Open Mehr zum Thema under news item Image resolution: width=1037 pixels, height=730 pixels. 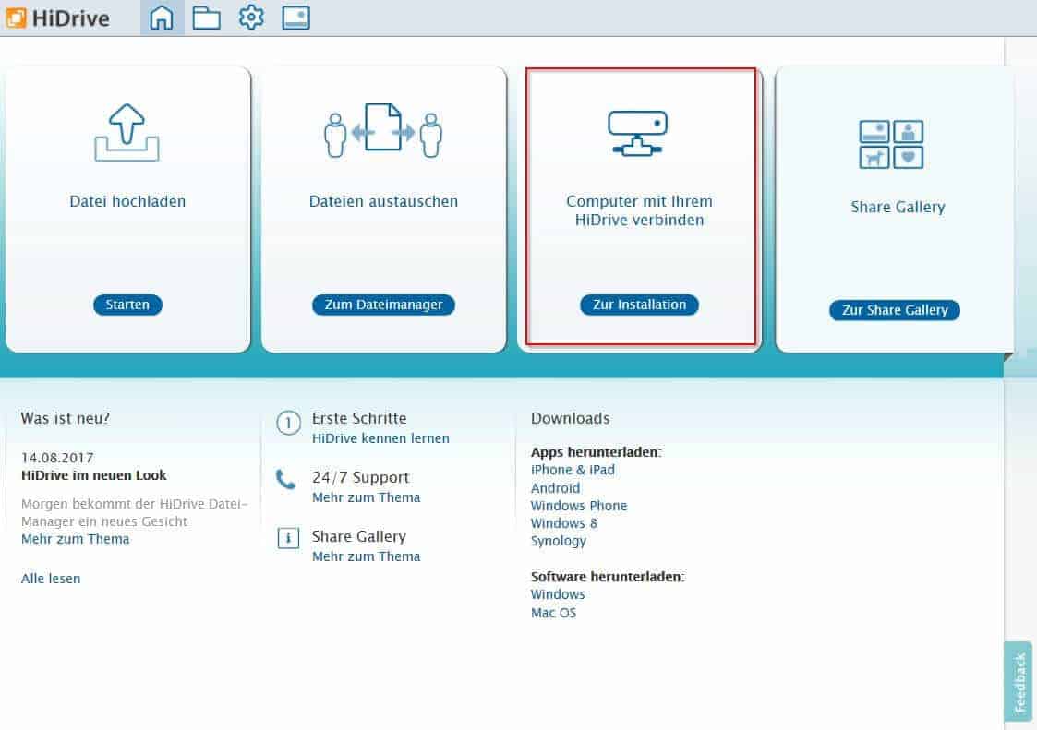click(76, 539)
